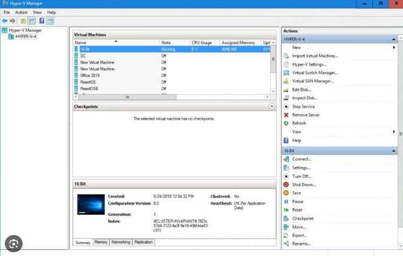Sort by the State column header

point(174,42)
